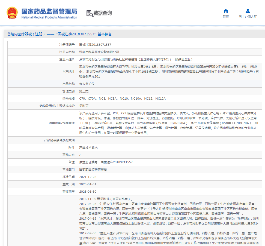Click the 首页 house icon
This screenshot has height=246, width=265.
226,11
